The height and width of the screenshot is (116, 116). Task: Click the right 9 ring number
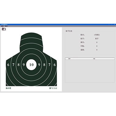pyautogui.click(x=39, y=65)
